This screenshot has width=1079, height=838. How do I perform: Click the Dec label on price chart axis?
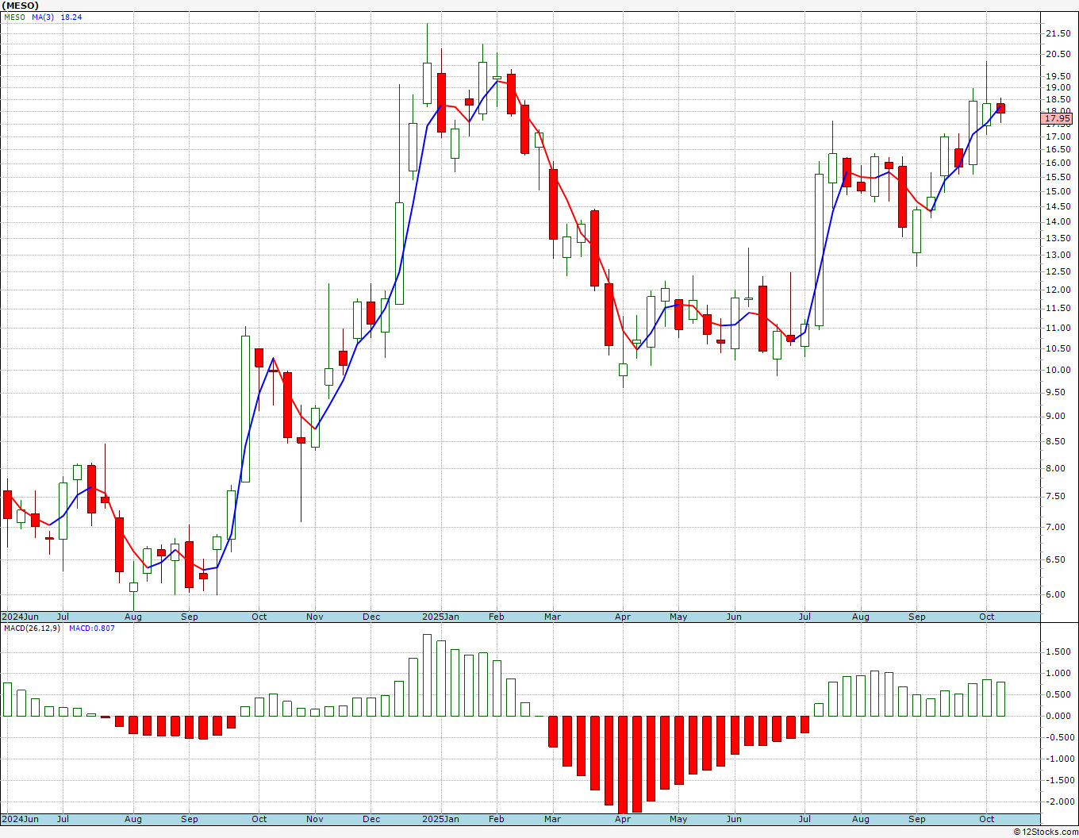click(371, 617)
